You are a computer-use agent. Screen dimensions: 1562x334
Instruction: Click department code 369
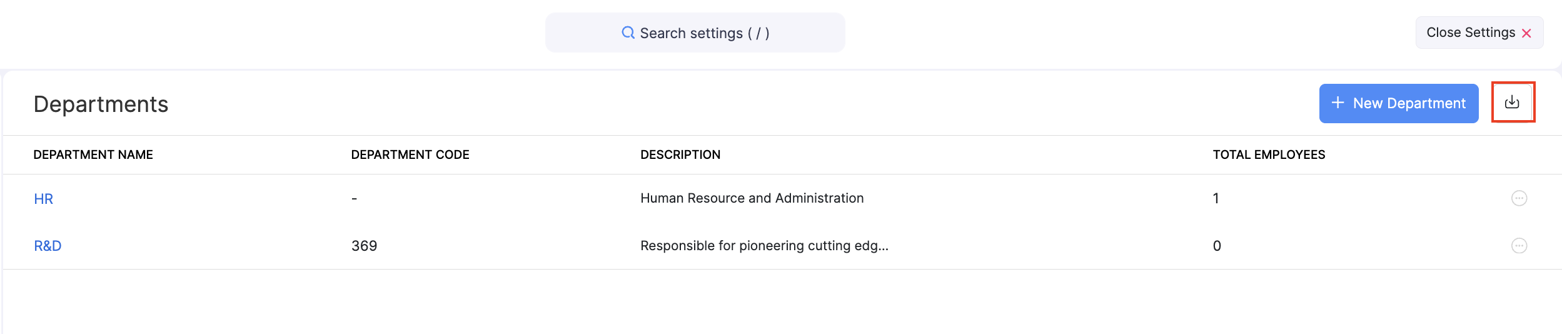point(364,246)
